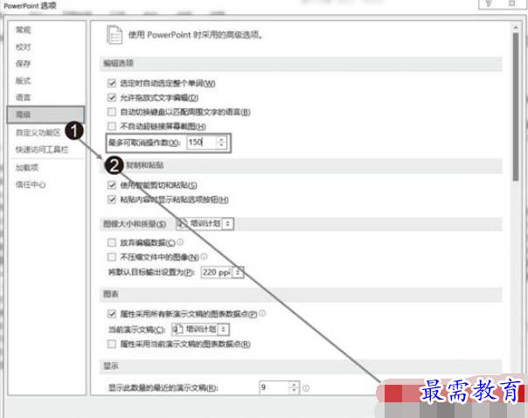Enable 不自动超链接屏幕截图 checkbox
This screenshot has height=418, width=528.
point(112,126)
